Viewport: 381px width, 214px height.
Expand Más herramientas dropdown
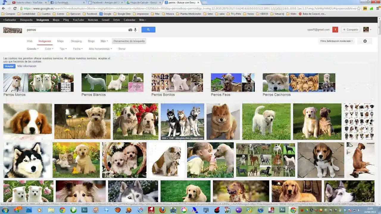click(x=100, y=49)
